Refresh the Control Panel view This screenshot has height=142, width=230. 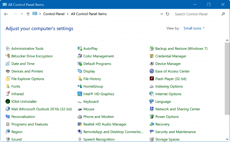(168, 14)
